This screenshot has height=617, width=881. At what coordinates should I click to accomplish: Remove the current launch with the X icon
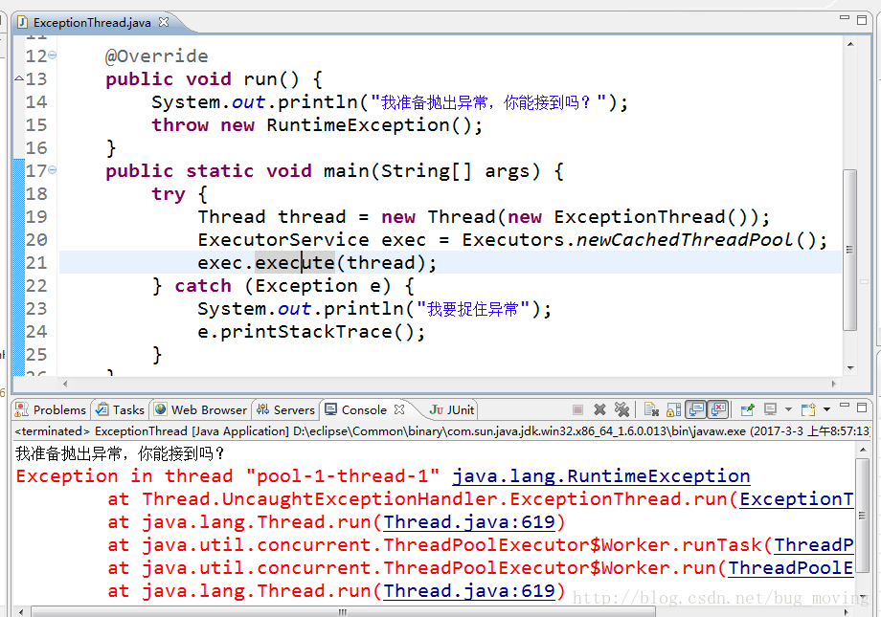[x=600, y=409]
